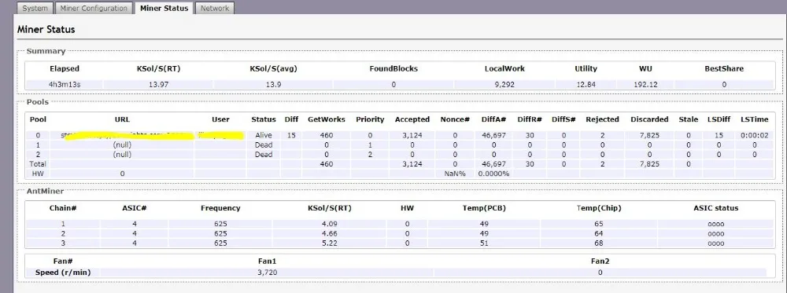Image resolution: width=787 pixels, height=293 pixels.
Task: Click KSol/S(avg) value 13.9
Action: pyautogui.click(x=273, y=85)
